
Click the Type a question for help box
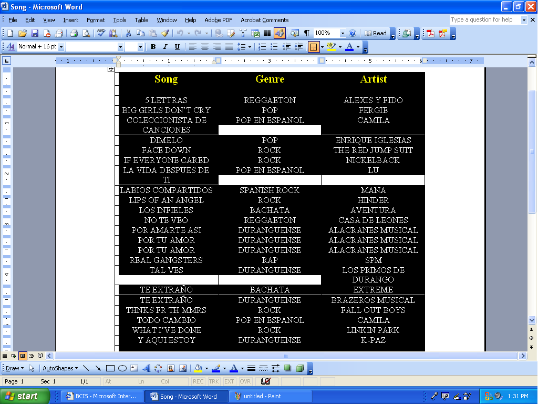click(x=485, y=20)
